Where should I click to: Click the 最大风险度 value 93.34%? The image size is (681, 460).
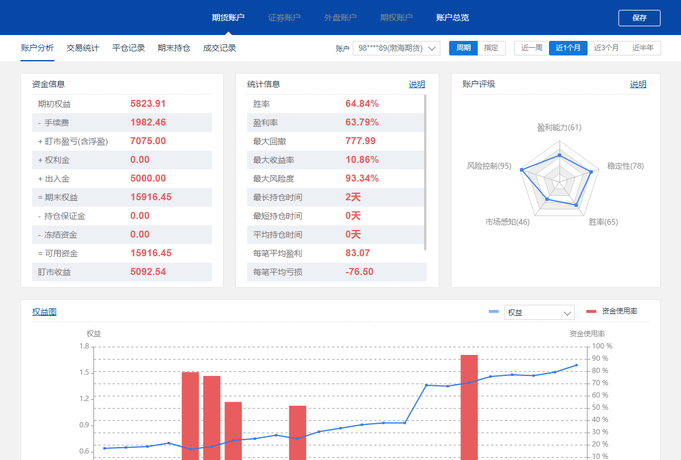click(362, 179)
